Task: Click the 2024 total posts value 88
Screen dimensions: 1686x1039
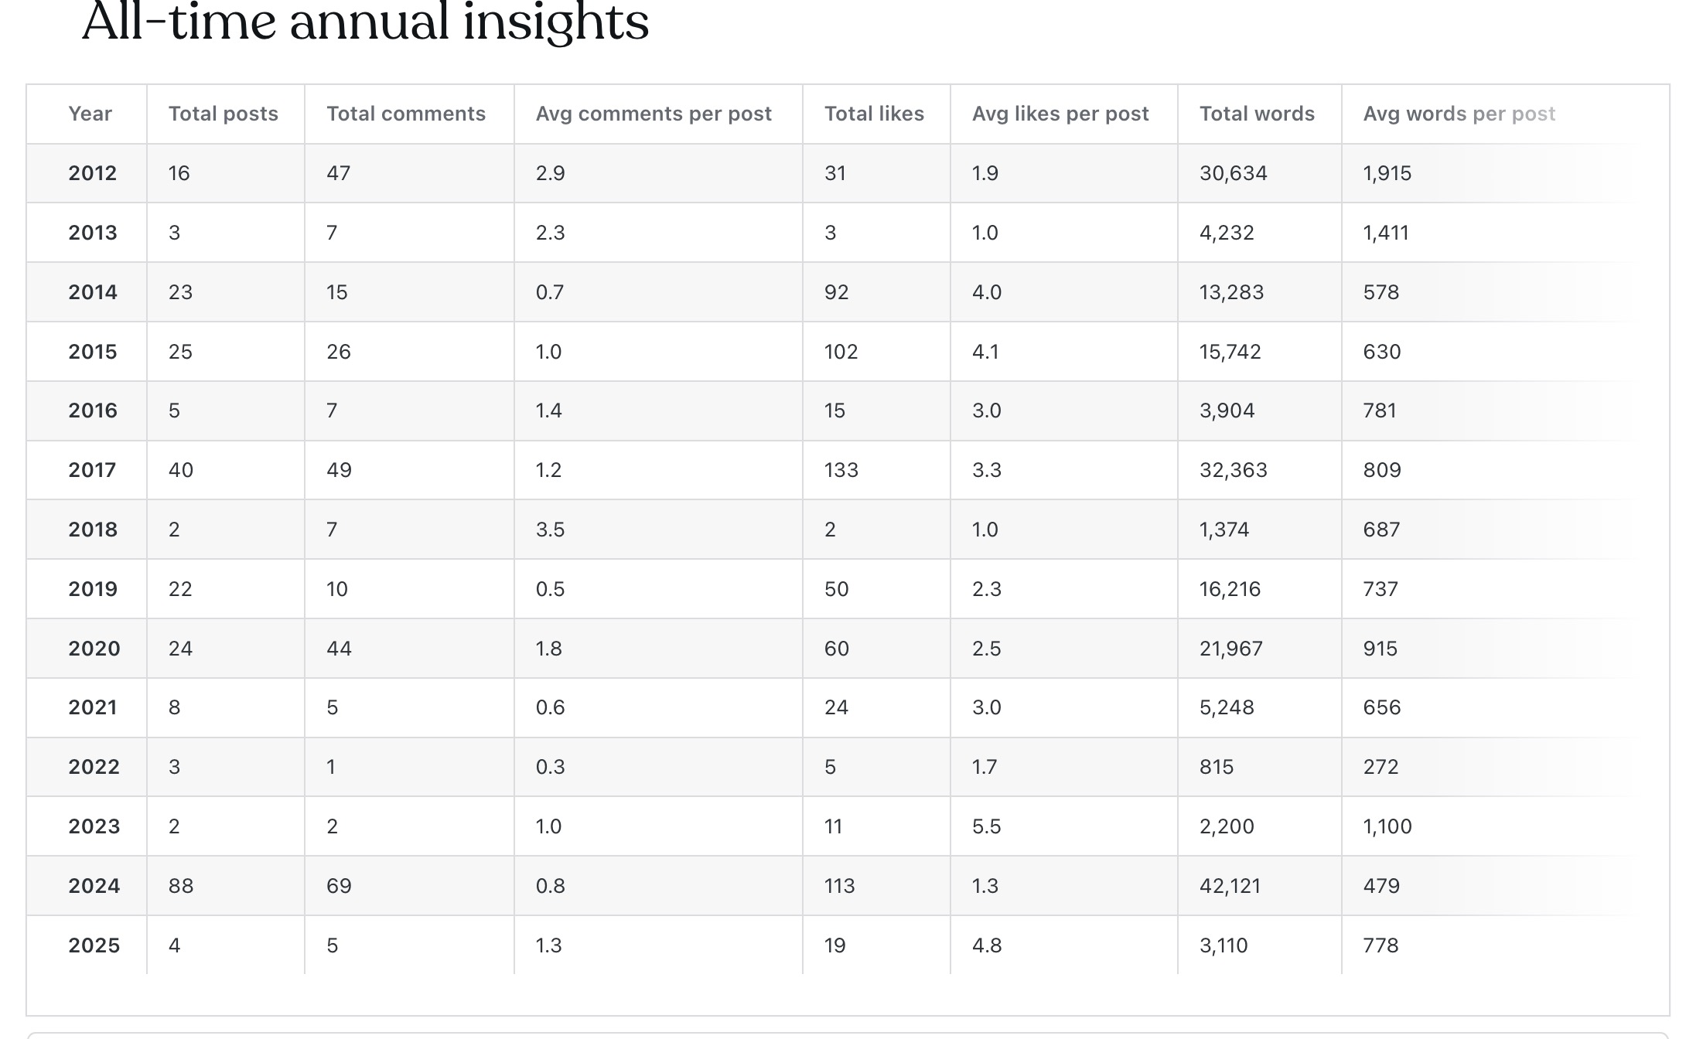Action: (181, 886)
